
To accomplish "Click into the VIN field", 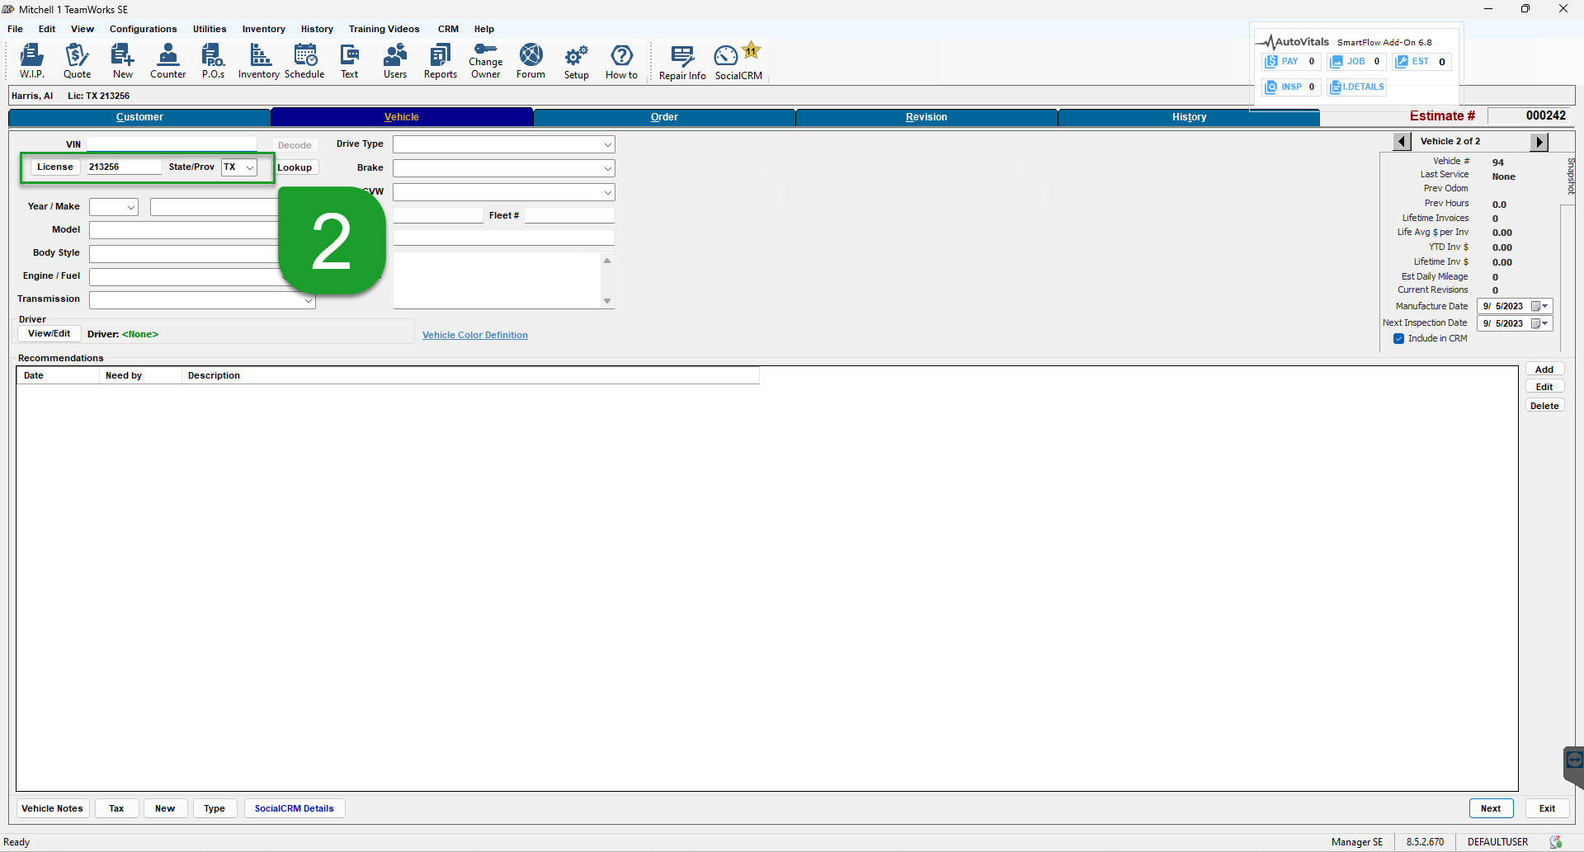I will [172, 144].
